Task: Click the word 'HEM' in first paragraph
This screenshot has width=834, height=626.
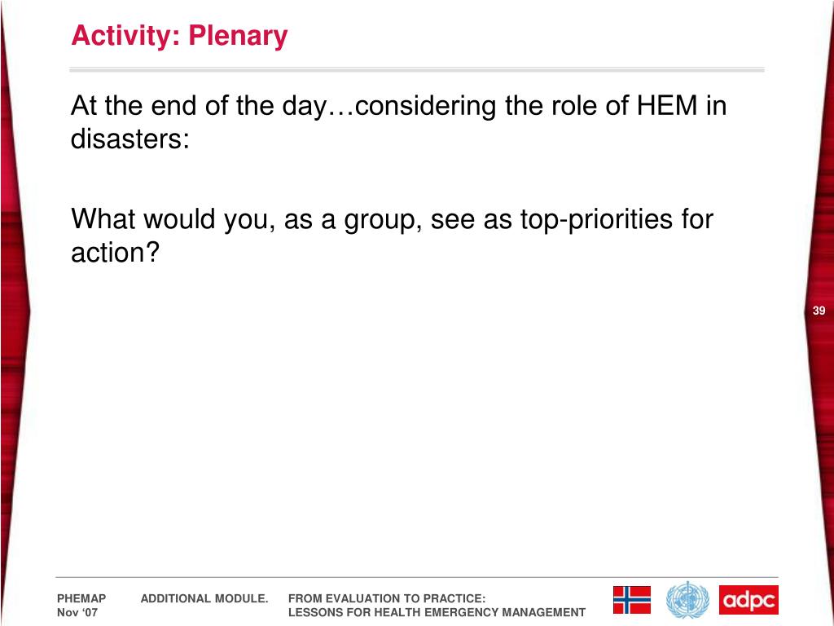Action: click(667, 105)
